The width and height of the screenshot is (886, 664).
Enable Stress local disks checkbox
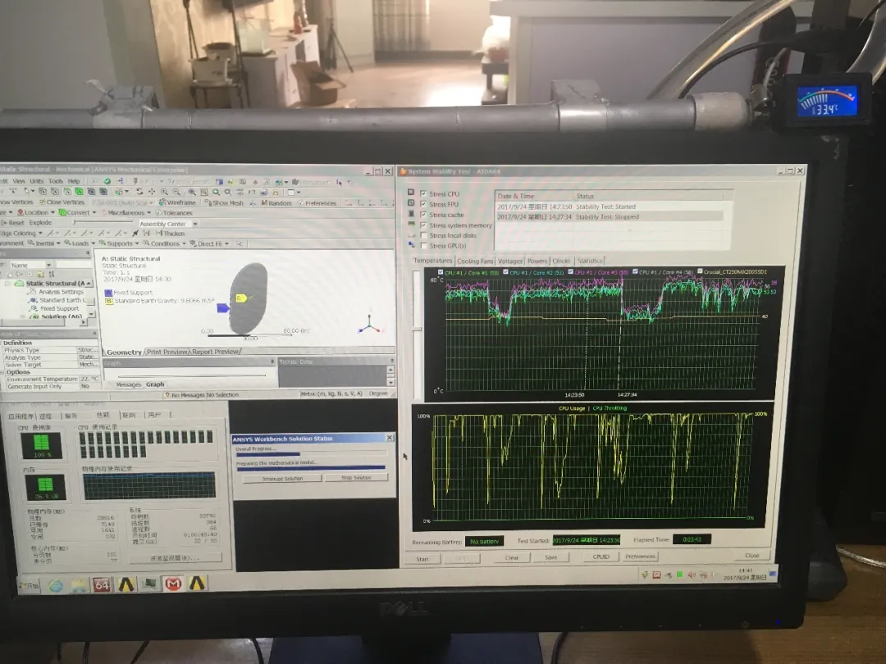point(423,235)
